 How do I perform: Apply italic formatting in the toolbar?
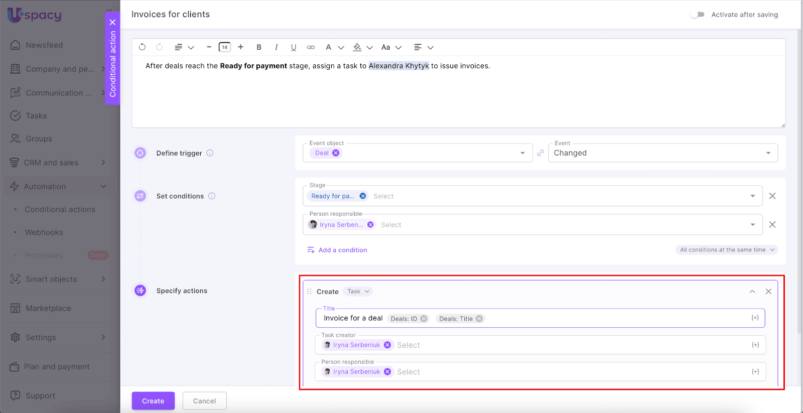[276, 47]
